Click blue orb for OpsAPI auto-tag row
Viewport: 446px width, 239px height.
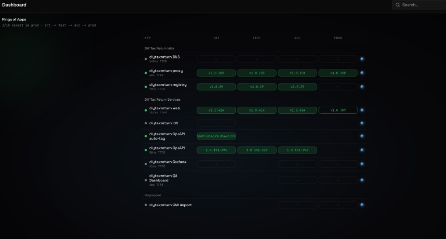coord(362,136)
